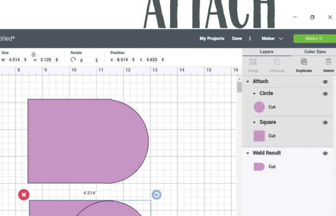The width and height of the screenshot is (336, 216).
Task: Click the Height stepper arrows
Action: pos(57,60)
